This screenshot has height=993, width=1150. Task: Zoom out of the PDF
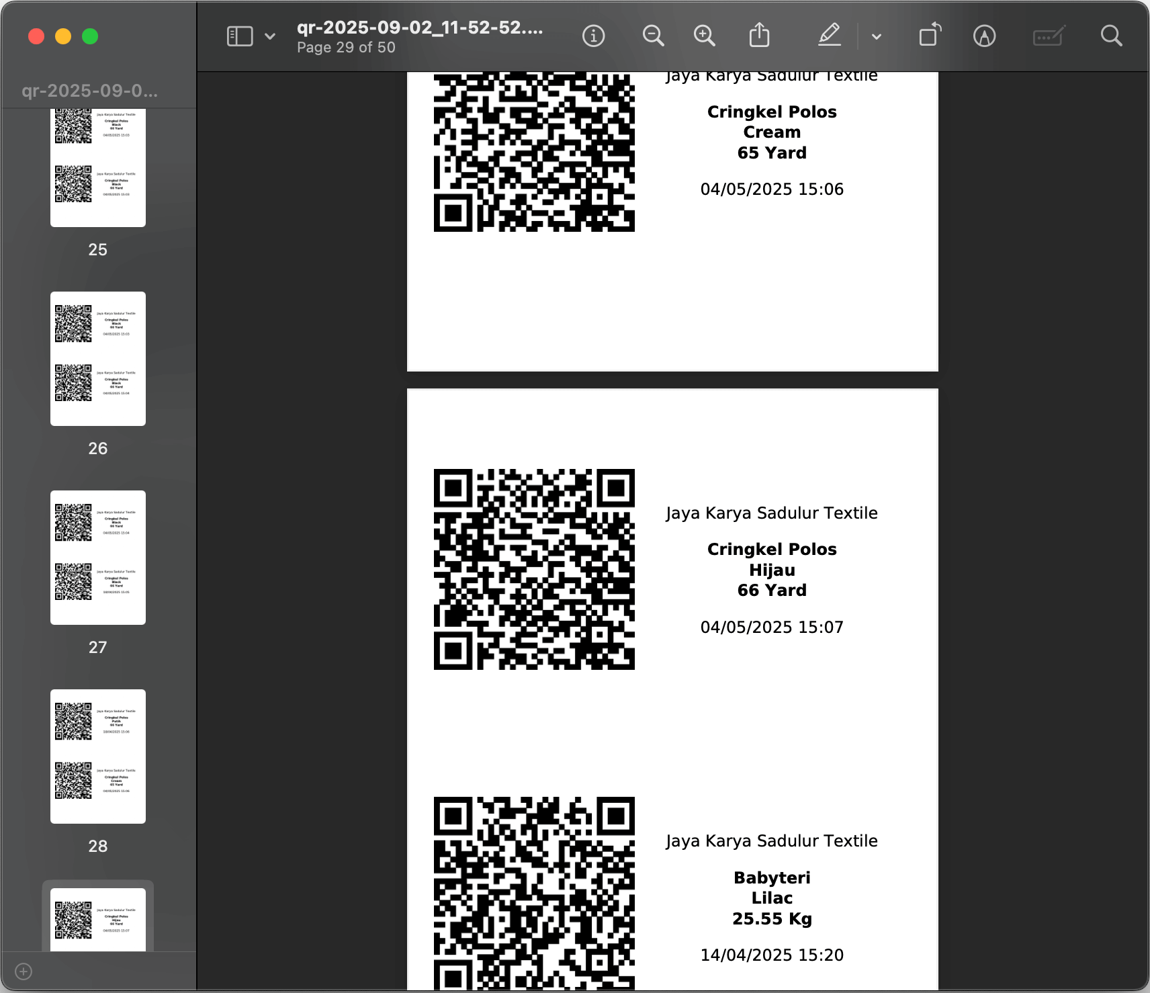[x=654, y=35]
